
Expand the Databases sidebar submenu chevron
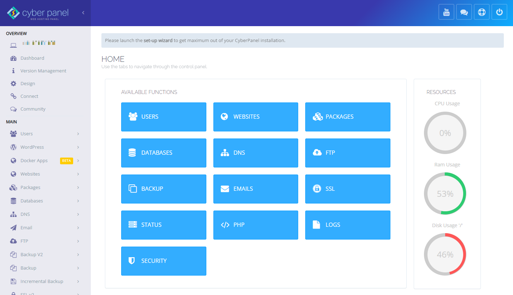coord(78,201)
